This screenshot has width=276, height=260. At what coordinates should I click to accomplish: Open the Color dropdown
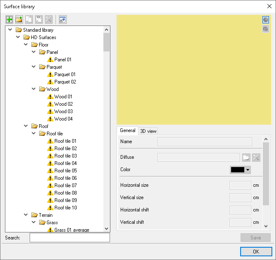(248, 169)
